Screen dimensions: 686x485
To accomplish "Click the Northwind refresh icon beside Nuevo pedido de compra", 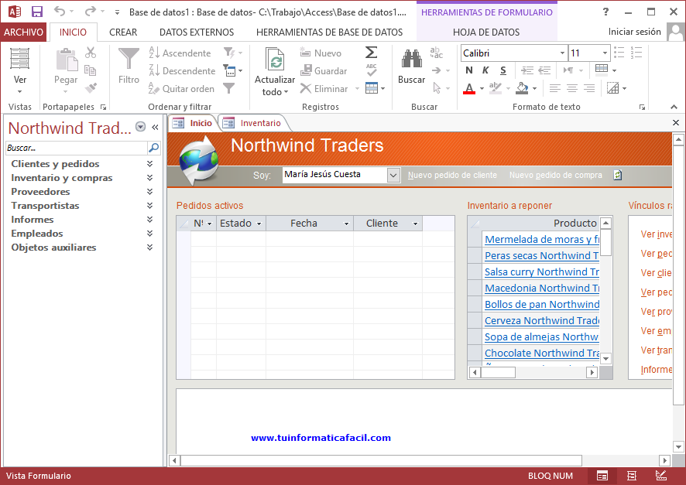I will (x=617, y=176).
